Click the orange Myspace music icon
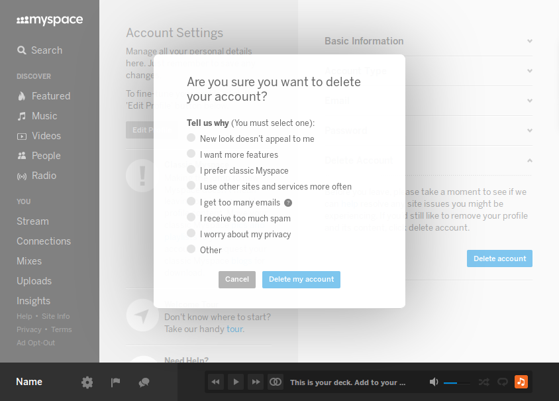 point(521,382)
